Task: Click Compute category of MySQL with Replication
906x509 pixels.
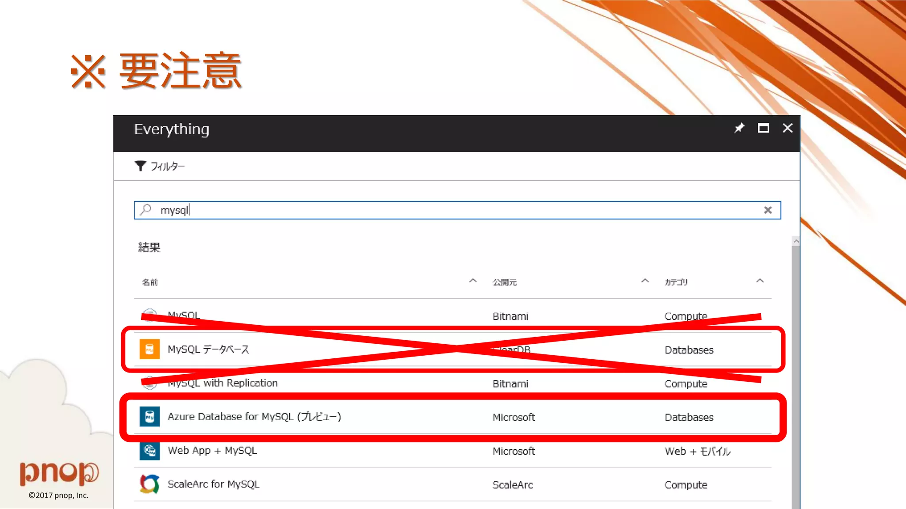Action: [686, 384]
